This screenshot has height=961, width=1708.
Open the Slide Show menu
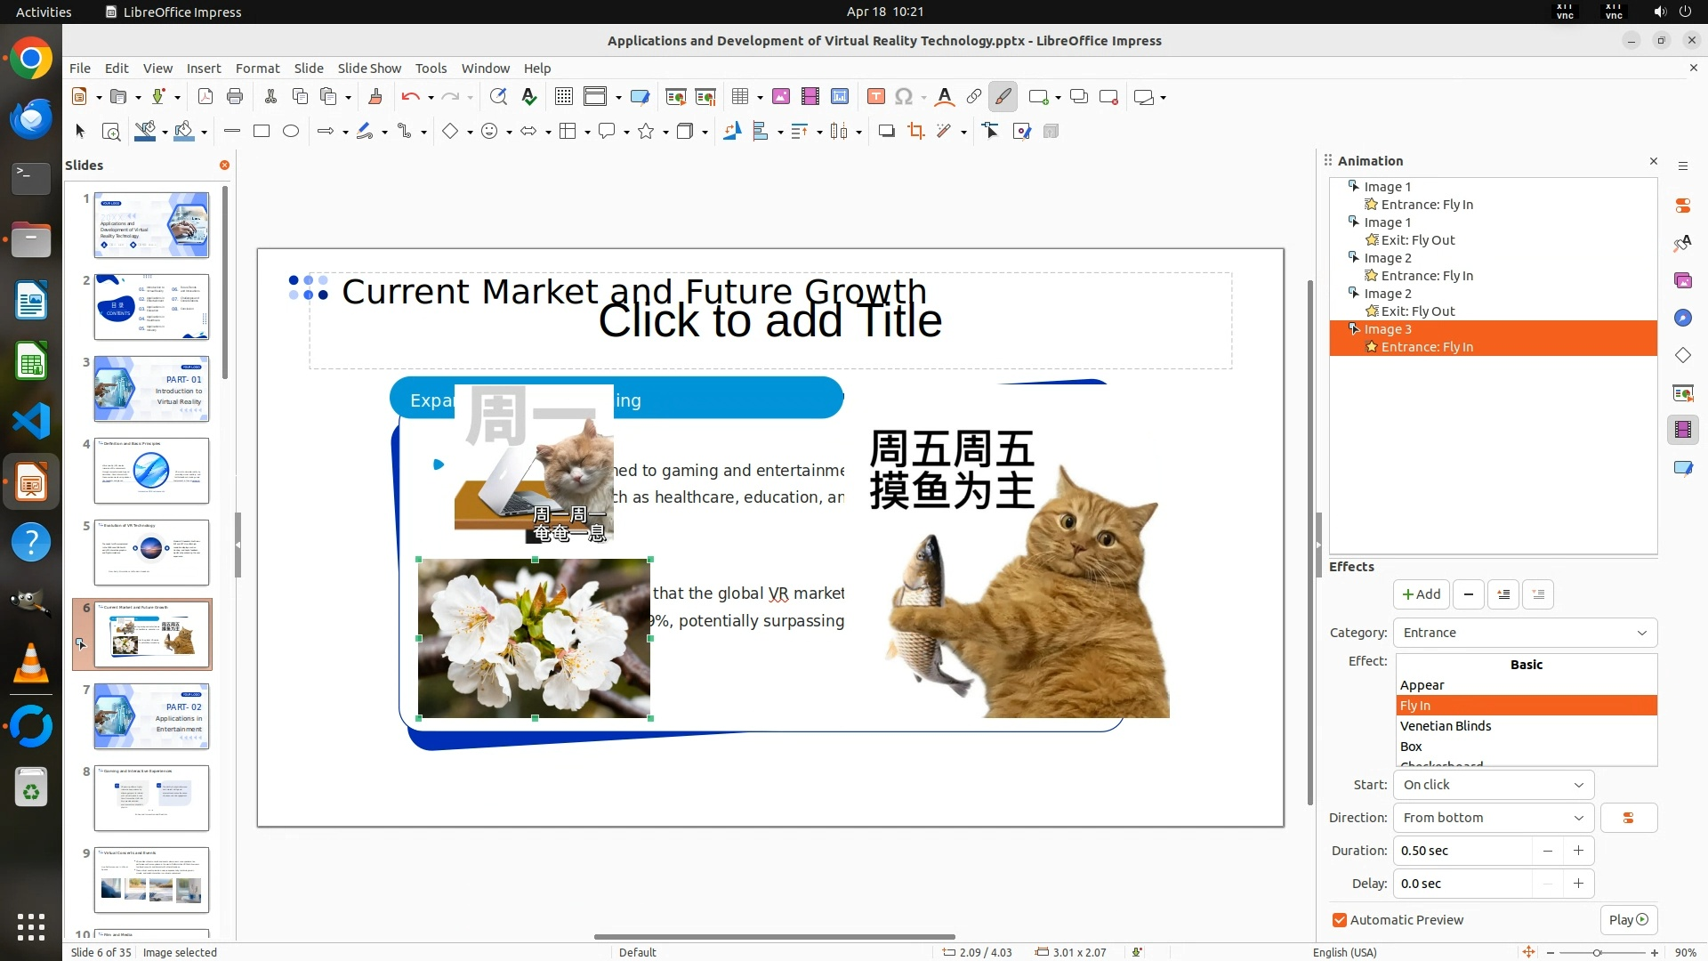(x=369, y=69)
